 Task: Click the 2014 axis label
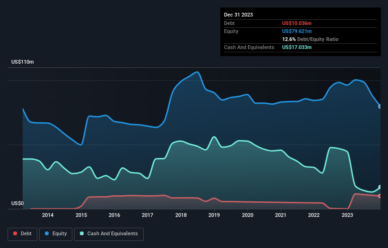click(x=48, y=215)
